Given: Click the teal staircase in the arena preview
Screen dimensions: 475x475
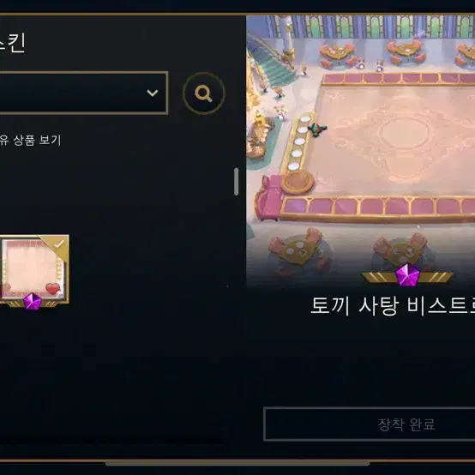Looking at the screenshot, I should pos(274,66).
